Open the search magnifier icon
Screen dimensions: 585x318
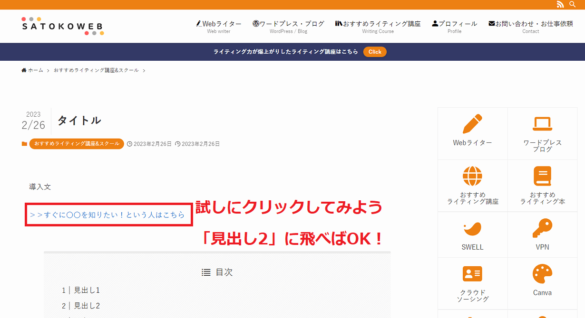(573, 4)
